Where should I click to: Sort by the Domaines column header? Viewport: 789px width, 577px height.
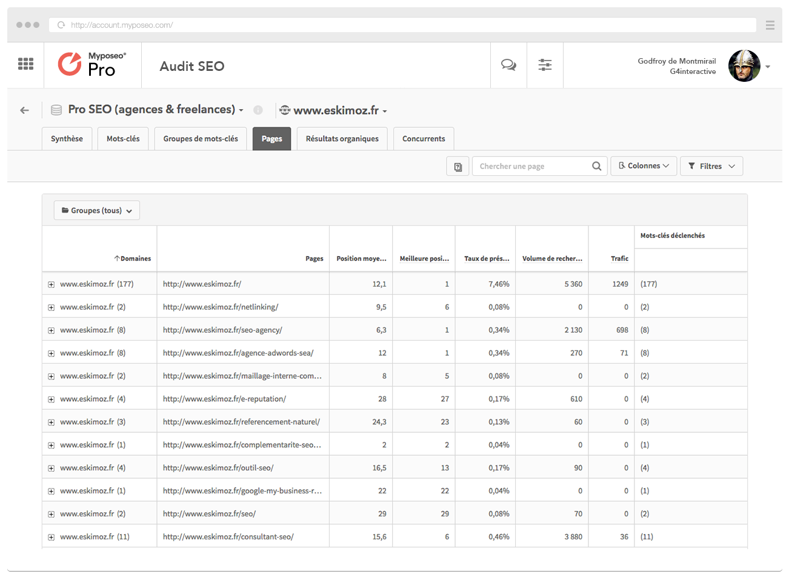click(132, 259)
